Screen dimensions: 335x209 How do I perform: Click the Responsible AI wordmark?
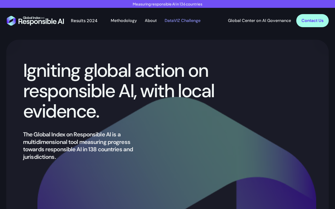click(x=41, y=22)
